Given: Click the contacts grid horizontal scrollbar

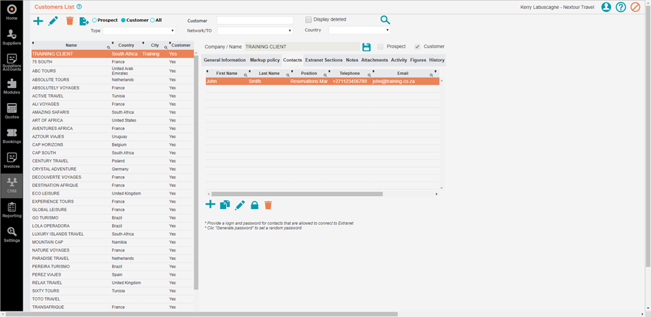Looking at the screenshot, I should coord(297,194).
